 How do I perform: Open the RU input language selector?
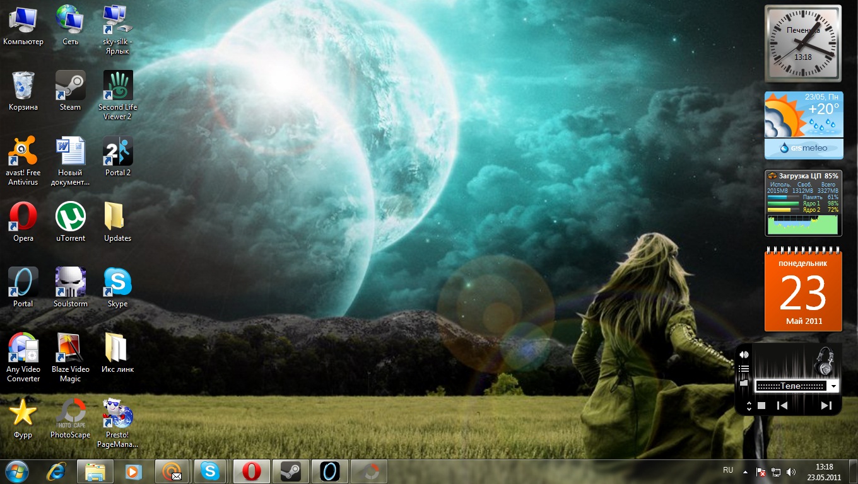(728, 470)
